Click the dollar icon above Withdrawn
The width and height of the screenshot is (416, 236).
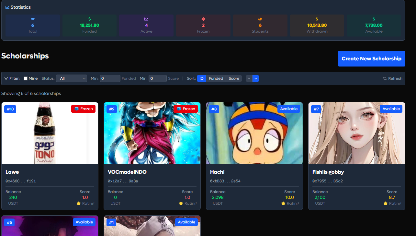pyautogui.click(x=317, y=19)
